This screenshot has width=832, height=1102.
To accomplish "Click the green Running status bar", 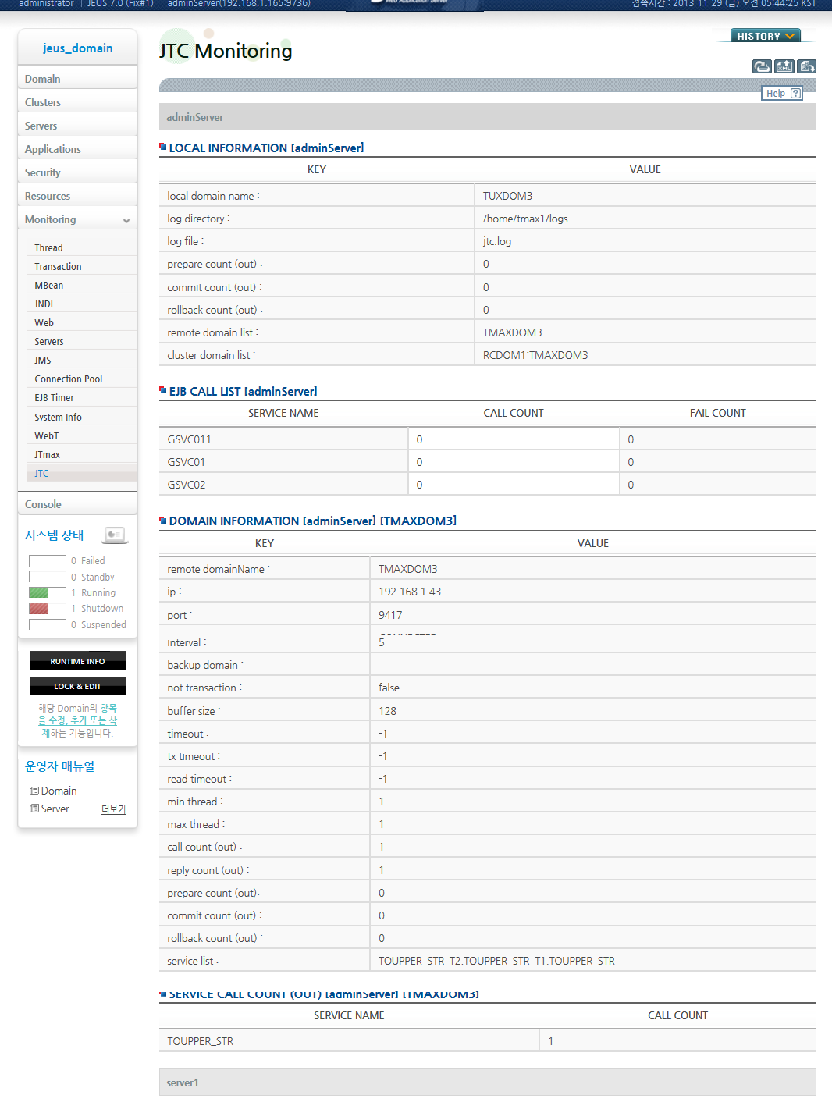I will 39,593.
